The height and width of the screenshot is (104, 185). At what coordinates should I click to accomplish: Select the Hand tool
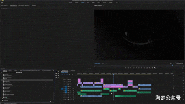point(56,78)
